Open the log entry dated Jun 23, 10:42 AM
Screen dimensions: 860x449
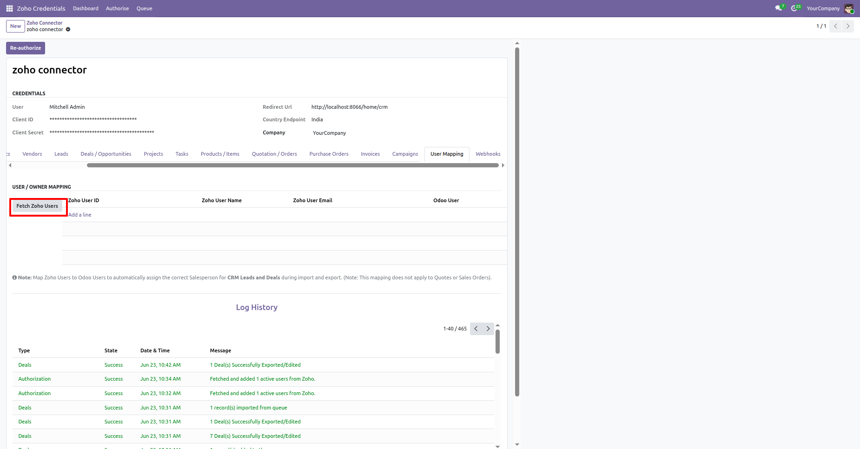tap(253, 365)
